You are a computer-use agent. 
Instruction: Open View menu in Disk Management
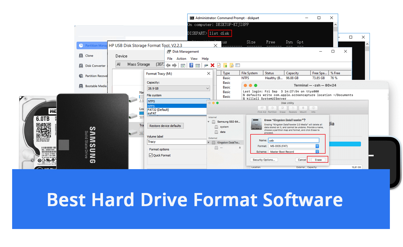click(194, 59)
